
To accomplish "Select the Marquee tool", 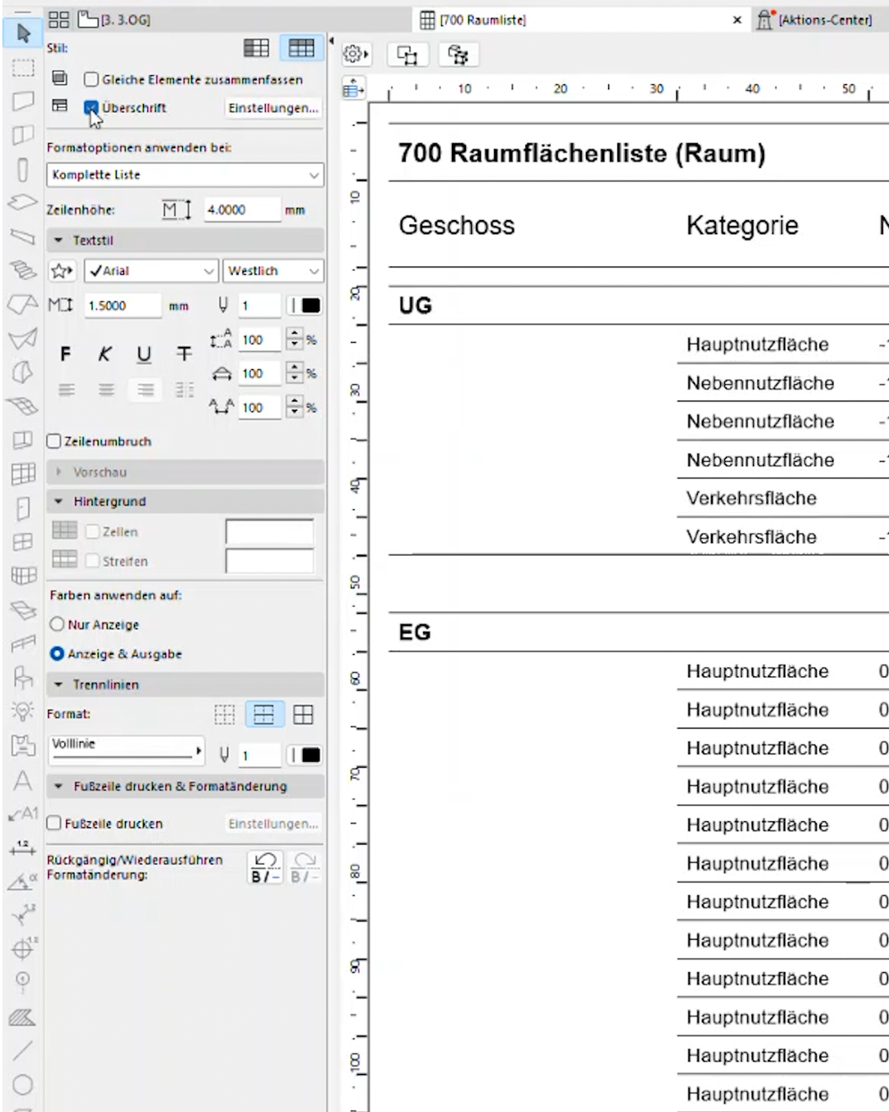I will [x=23, y=68].
